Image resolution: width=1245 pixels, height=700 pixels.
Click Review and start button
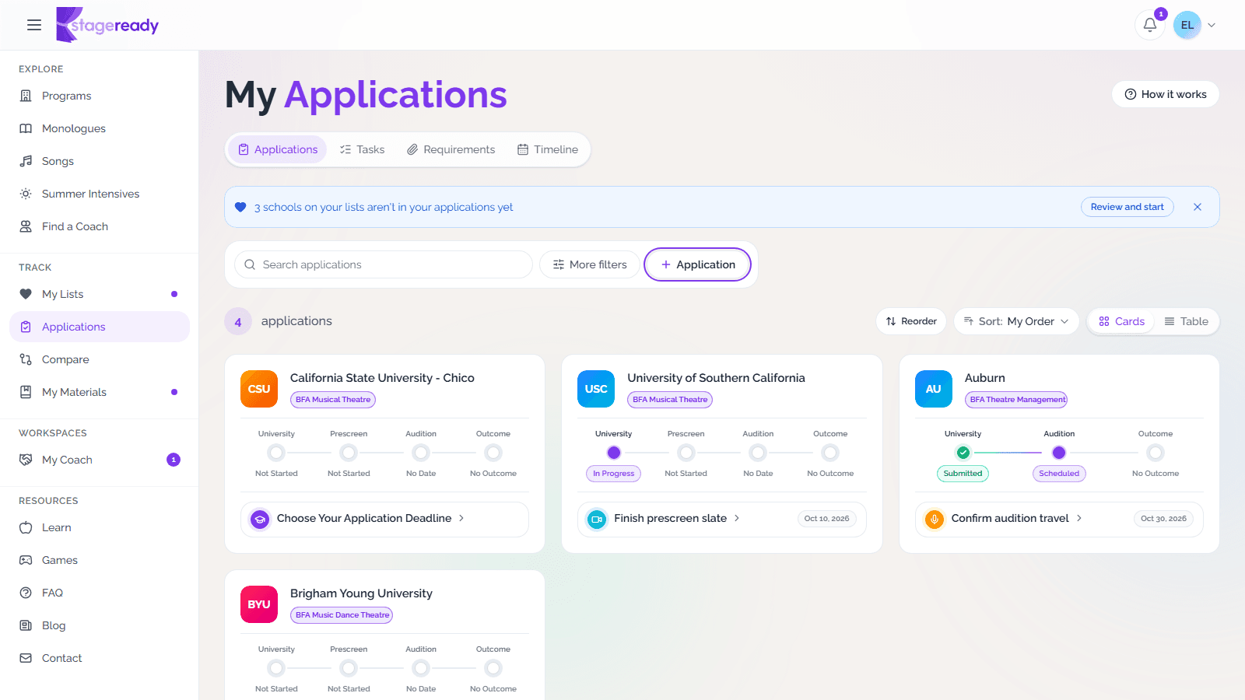(1127, 207)
